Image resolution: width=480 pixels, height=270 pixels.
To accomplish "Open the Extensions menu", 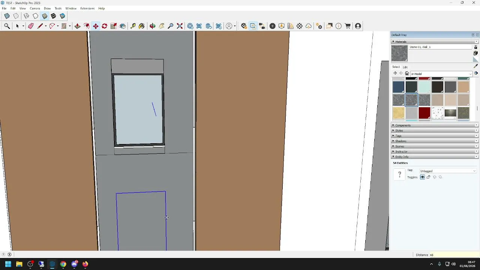I will pos(87,8).
